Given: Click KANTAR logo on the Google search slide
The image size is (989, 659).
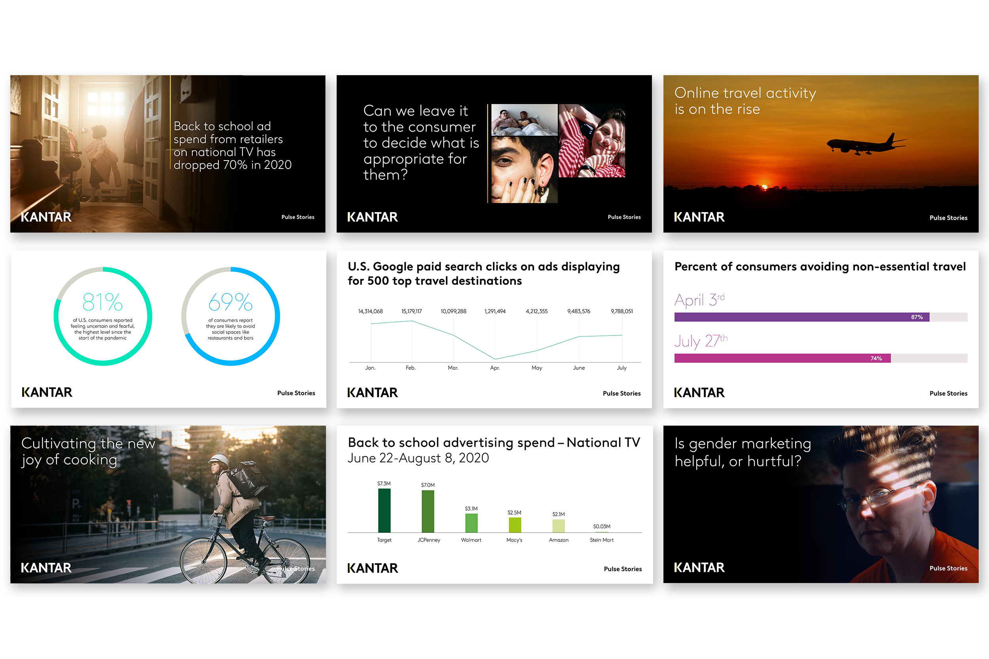Looking at the screenshot, I should (x=372, y=392).
